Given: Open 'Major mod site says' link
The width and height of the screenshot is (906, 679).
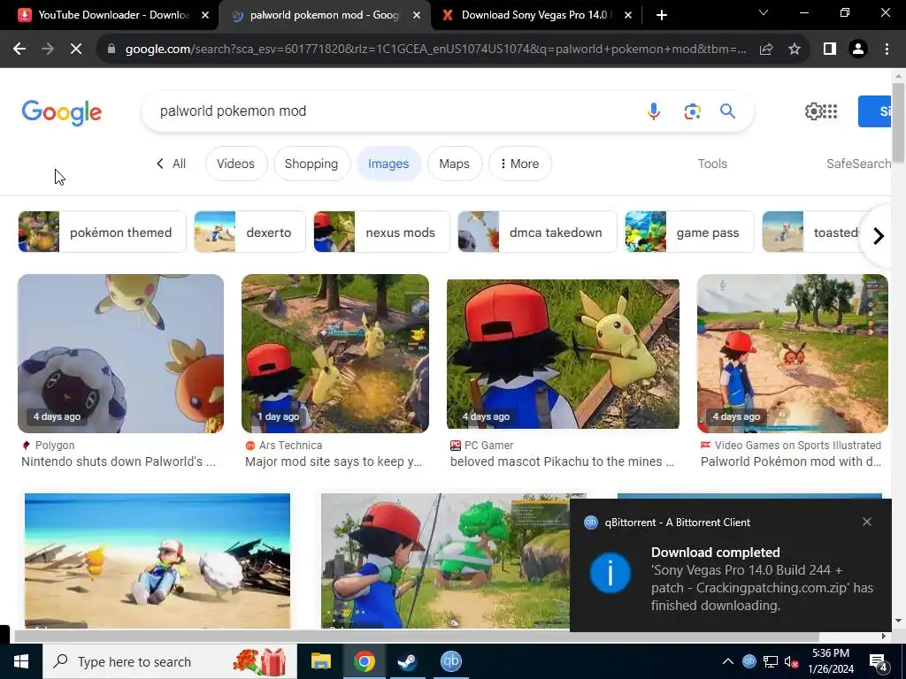Looking at the screenshot, I should coord(334,462).
